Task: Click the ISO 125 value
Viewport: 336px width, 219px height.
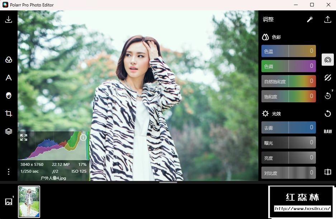Action: tap(79, 171)
